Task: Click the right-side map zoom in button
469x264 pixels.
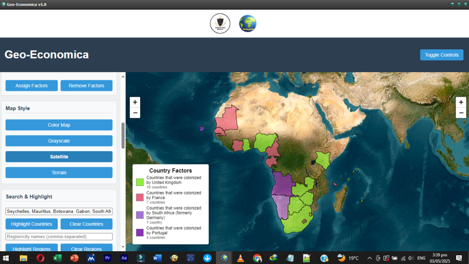Action: [461, 102]
